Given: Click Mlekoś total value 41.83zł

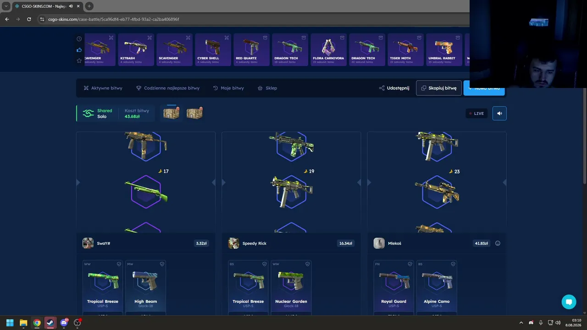Looking at the screenshot, I should (x=482, y=243).
